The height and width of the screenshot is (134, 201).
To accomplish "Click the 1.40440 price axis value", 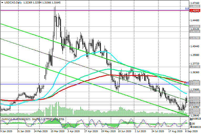I will coord(195,46).
